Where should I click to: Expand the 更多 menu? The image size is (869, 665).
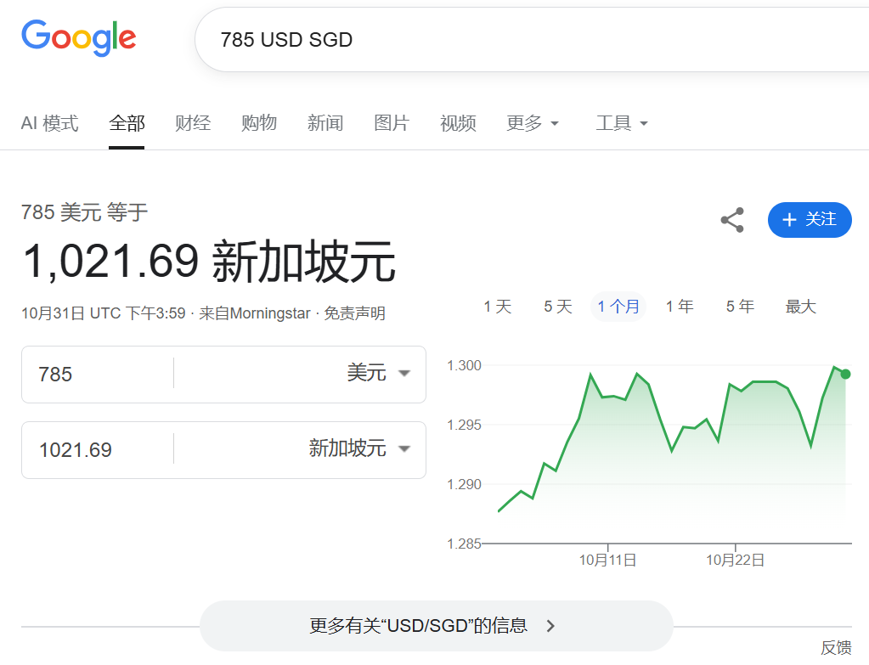[x=533, y=124]
